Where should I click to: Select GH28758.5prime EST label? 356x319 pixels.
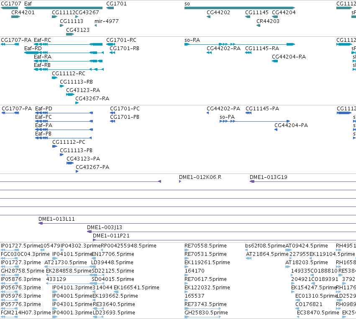click(x=23, y=271)
